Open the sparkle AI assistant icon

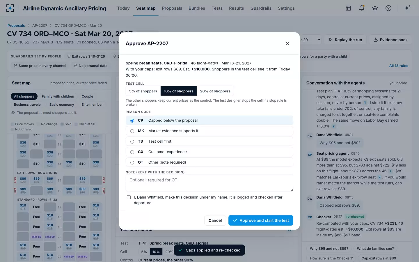pos(407,8)
